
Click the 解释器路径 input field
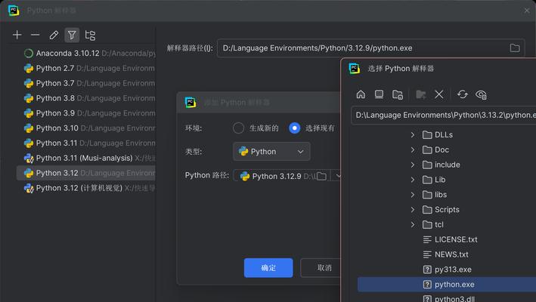click(x=371, y=48)
